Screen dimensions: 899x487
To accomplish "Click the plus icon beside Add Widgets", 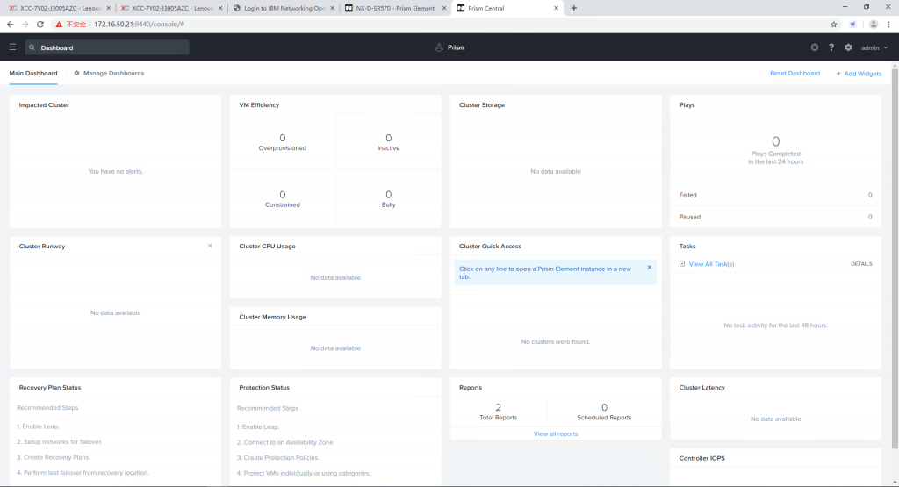I will [838, 74].
